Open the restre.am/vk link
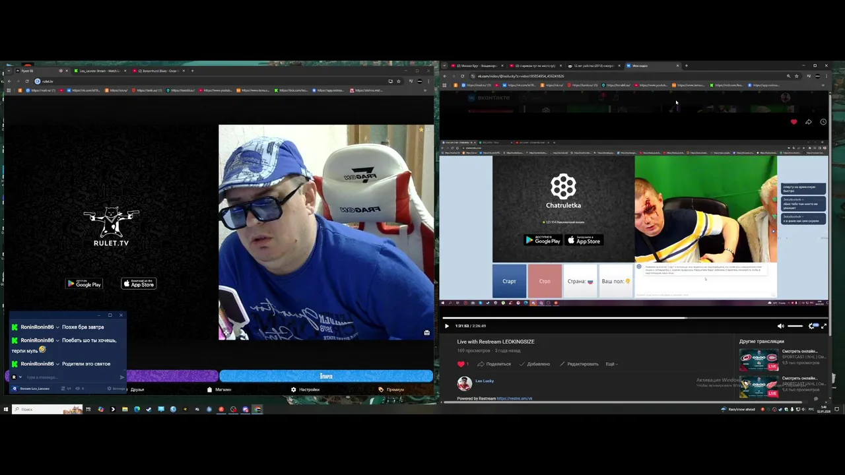 tap(514, 398)
